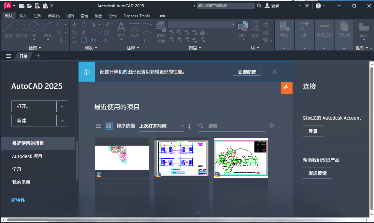Click the Mirror tool icon
The width and height of the screenshot is (374, 223).
pyautogui.click(x=84, y=32)
